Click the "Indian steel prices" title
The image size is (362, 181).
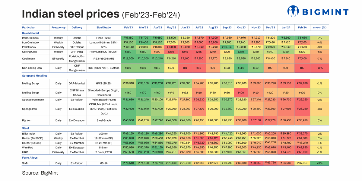(x=71, y=14)
